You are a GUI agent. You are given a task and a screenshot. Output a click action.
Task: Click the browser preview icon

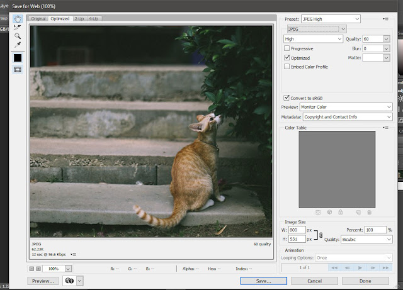pos(69,281)
